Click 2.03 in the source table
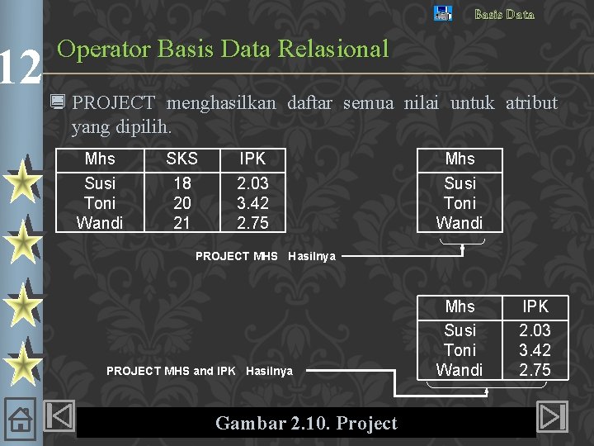 252,183
